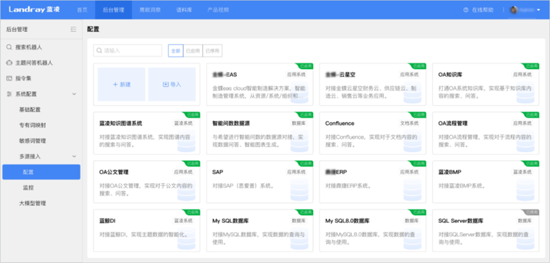
Task: Click the 导入 button
Action: coord(171,84)
